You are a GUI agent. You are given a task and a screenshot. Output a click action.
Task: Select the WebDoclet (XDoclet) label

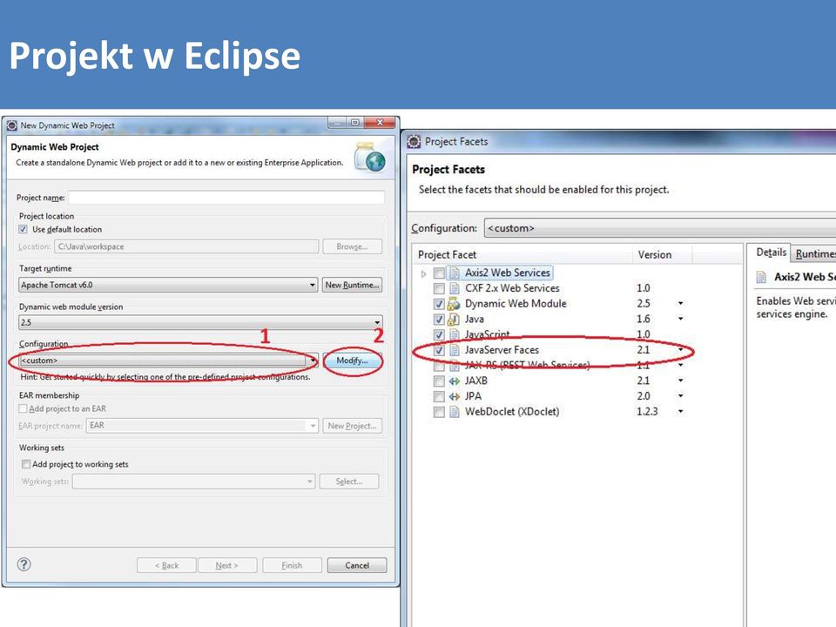click(512, 412)
